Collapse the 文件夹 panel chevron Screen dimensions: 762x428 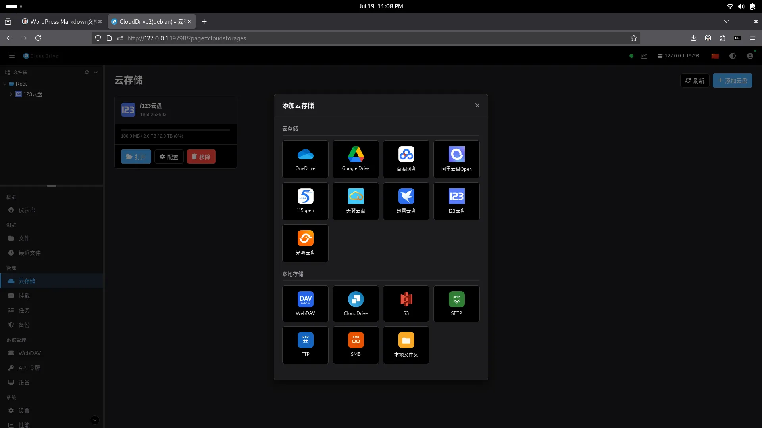[x=96, y=72]
